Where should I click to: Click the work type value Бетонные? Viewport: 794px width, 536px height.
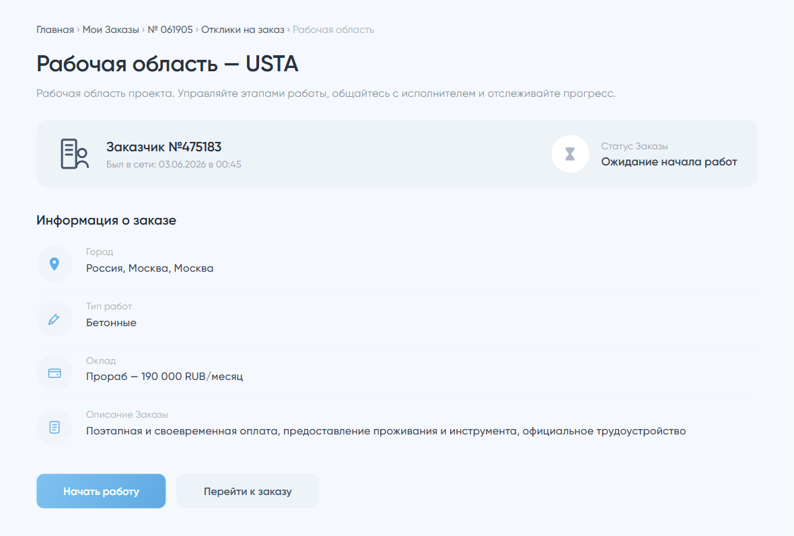click(x=112, y=323)
